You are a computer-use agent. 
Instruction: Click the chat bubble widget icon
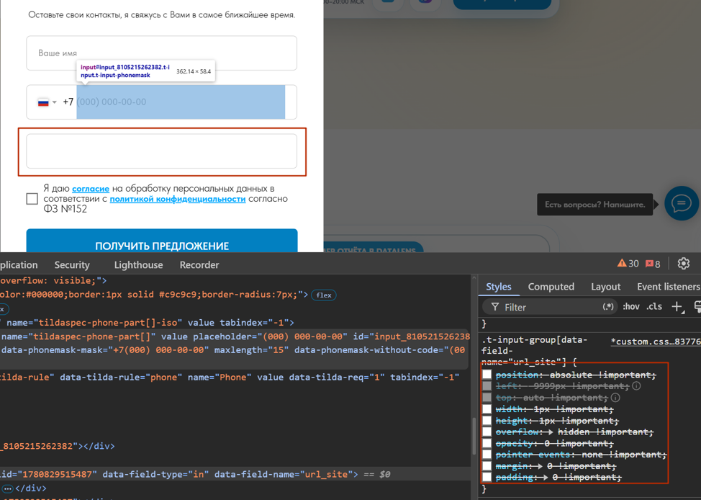coord(682,204)
